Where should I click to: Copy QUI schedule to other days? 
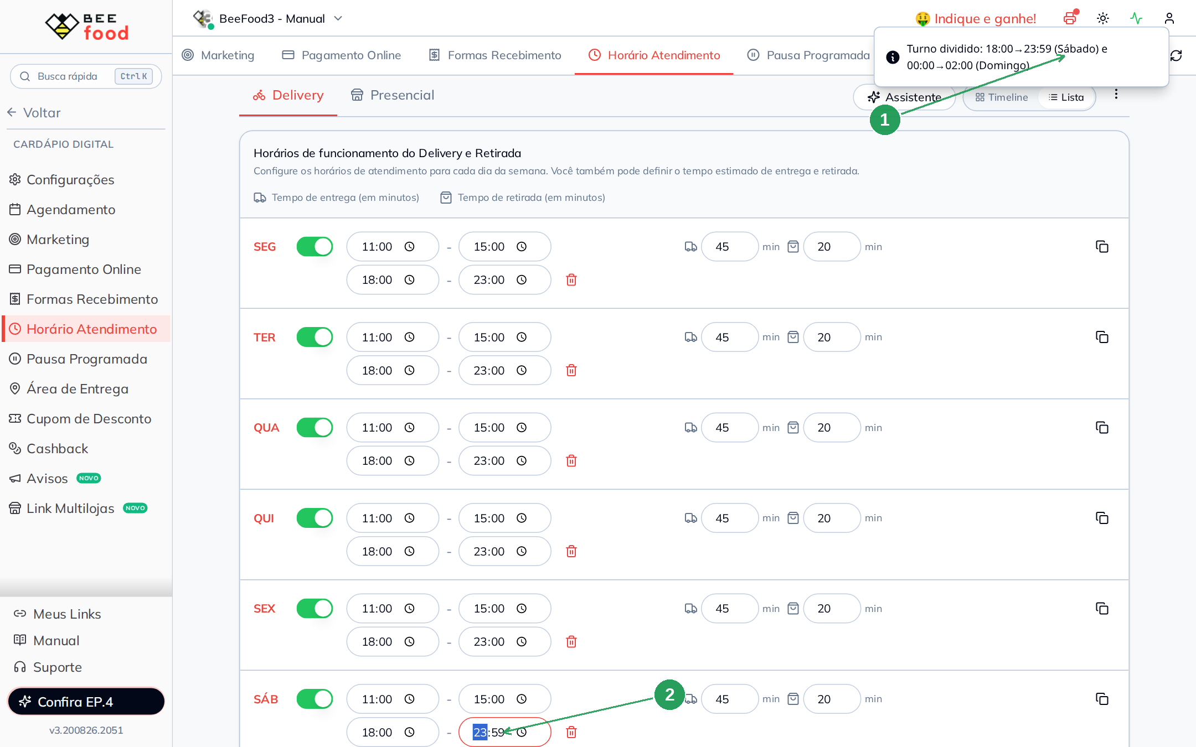coord(1102,518)
